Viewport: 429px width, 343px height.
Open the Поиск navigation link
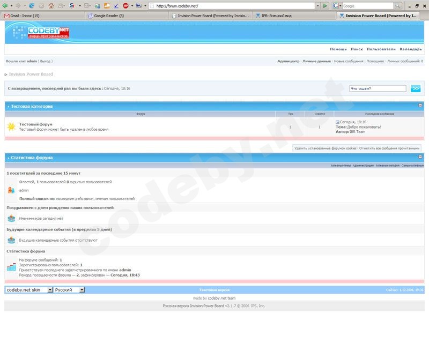[x=357, y=49]
